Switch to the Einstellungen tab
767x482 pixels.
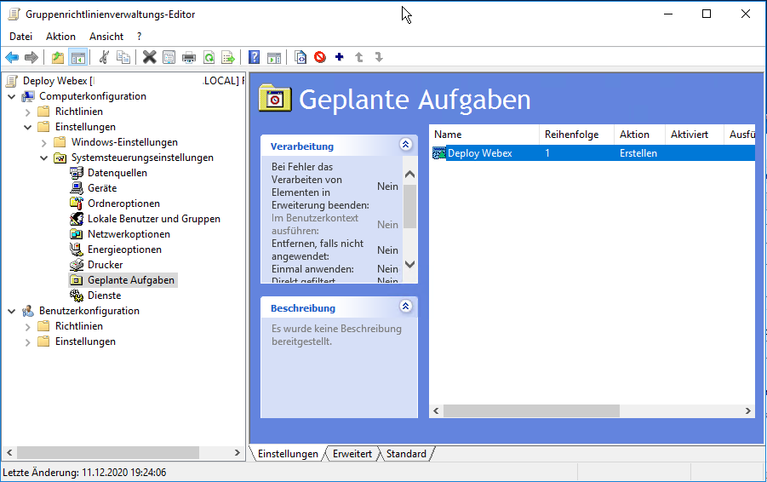[x=288, y=454]
